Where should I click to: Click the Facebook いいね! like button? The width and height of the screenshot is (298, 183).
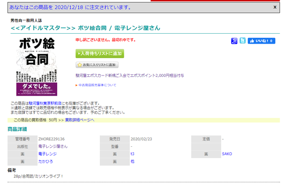pyautogui.click(x=261, y=41)
